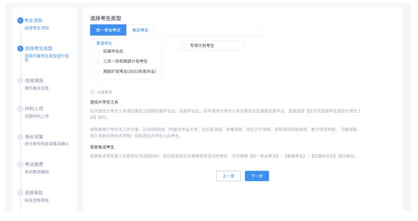418x221 pixels.
Task: Click the 材料上传 step label
Action: click(34, 109)
